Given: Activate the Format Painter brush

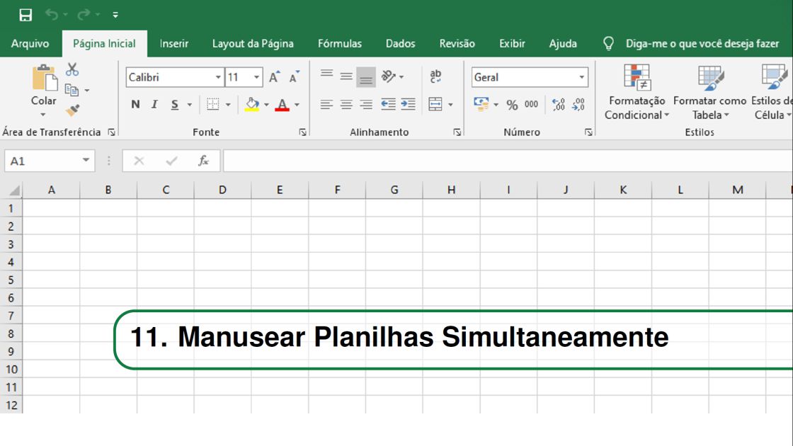Looking at the screenshot, I should [x=73, y=110].
